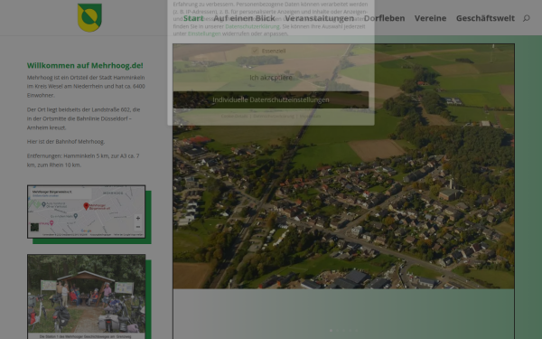
Task: Click the Hier ist der Bahnhof Mehrhoog text
Action: 66,142
